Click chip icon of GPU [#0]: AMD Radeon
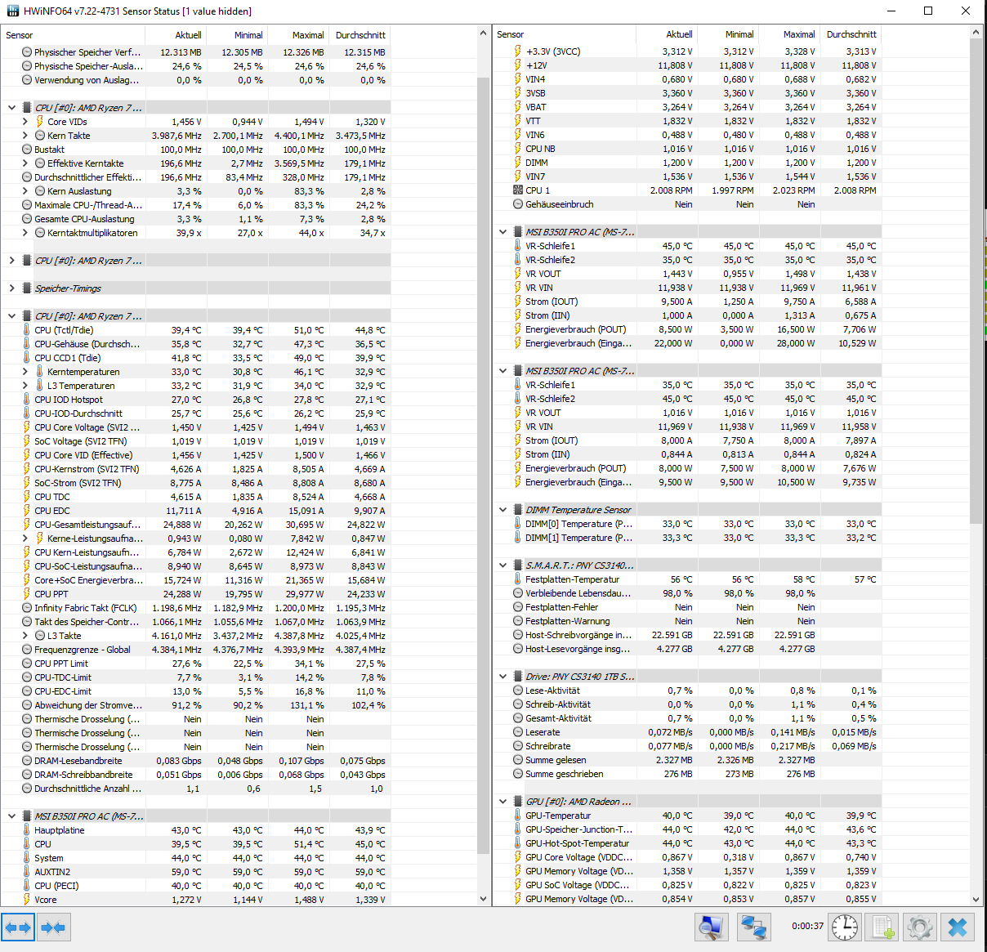 coord(517,802)
